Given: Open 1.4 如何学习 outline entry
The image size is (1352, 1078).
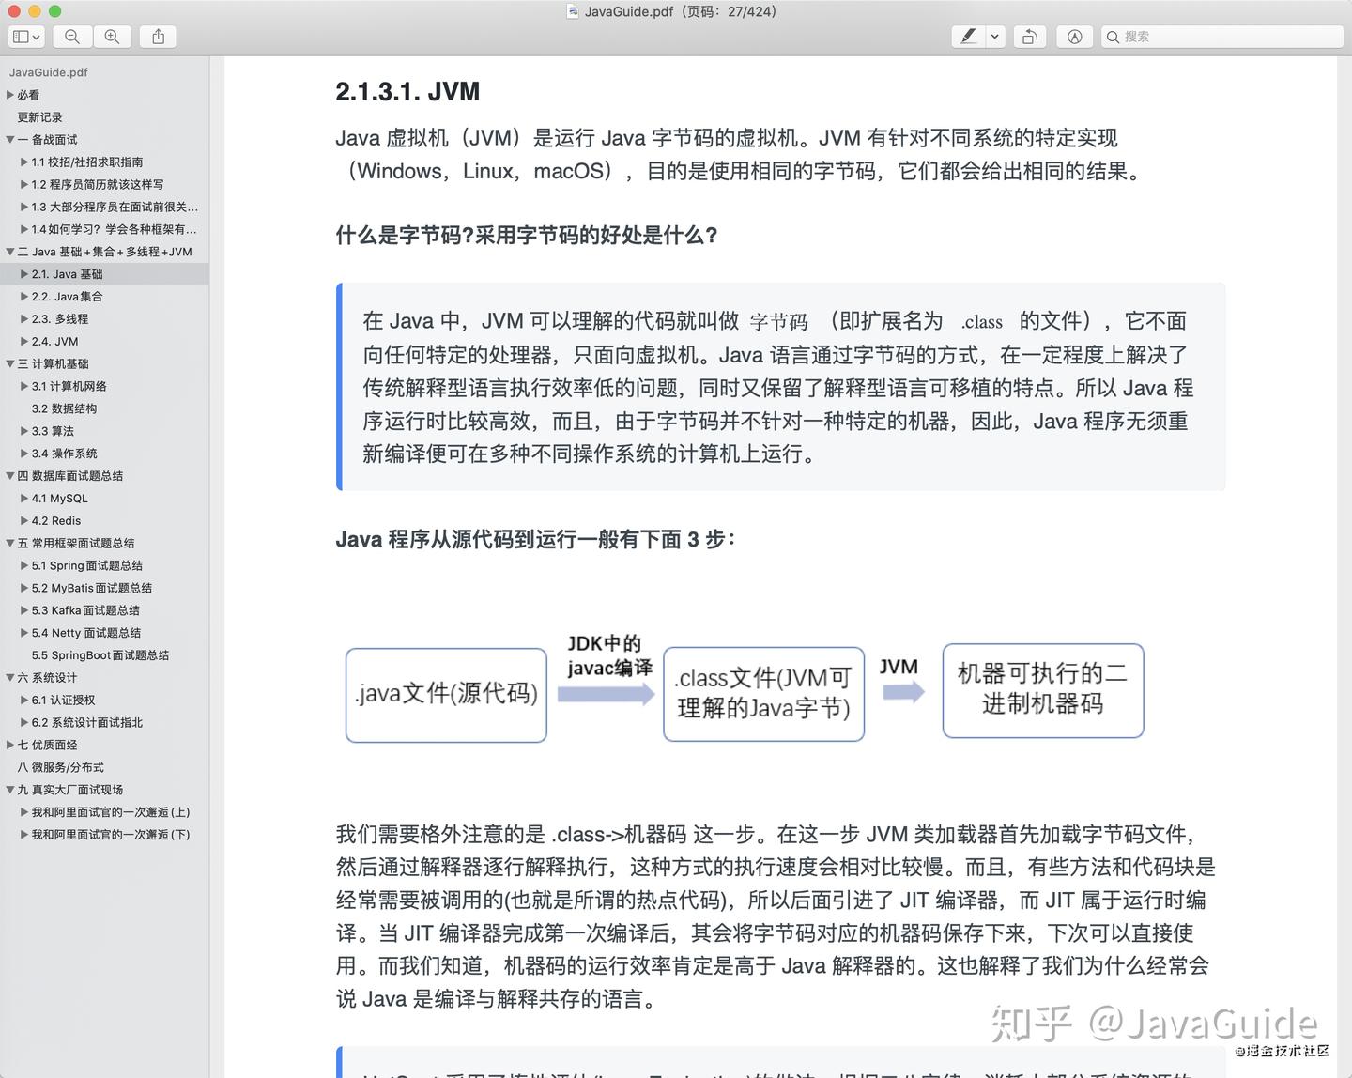Looking at the screenshot, I should 114,229.
